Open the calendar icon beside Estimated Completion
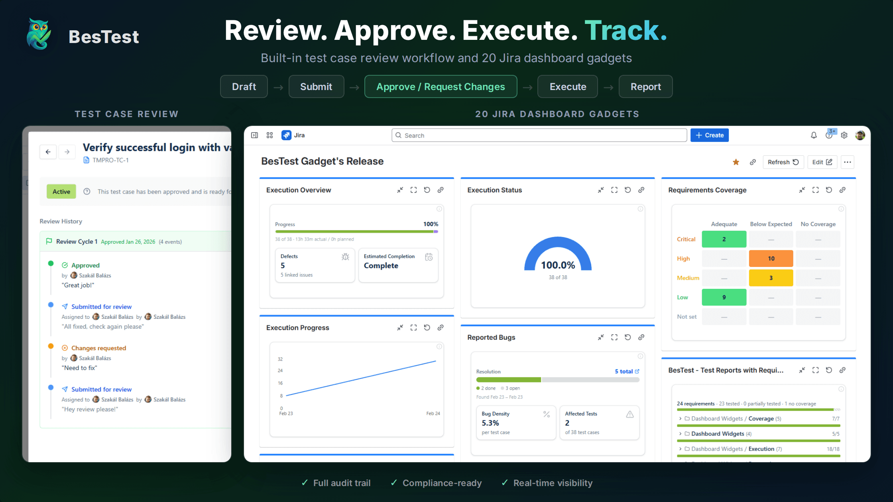Image resolution: width=893 pixels, height=502 pixels. click(429, 257)
